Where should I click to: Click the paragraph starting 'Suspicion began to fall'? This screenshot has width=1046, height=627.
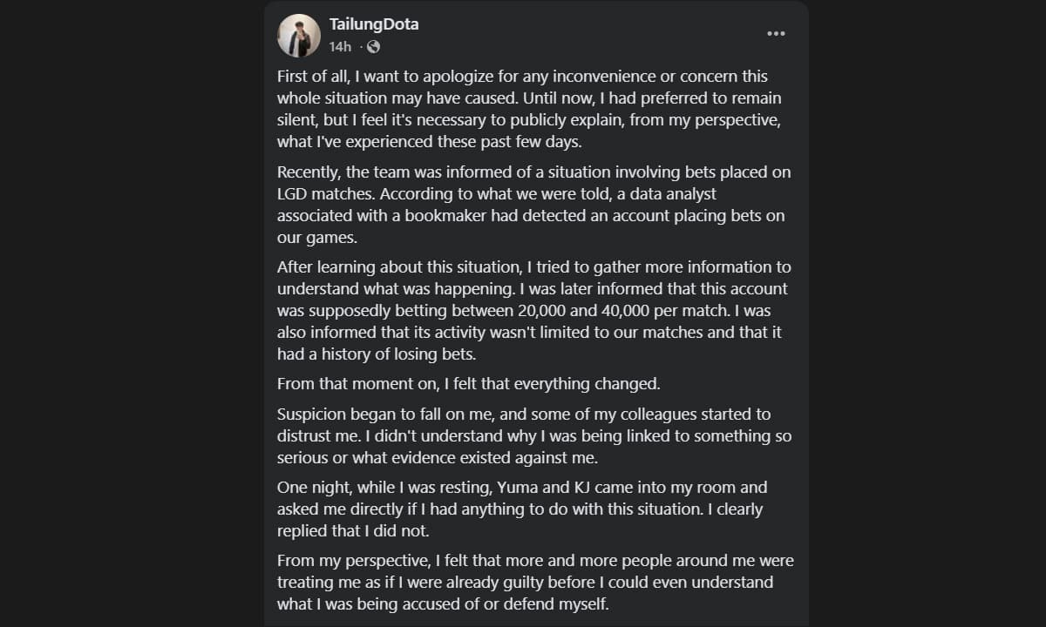(534, 435)
